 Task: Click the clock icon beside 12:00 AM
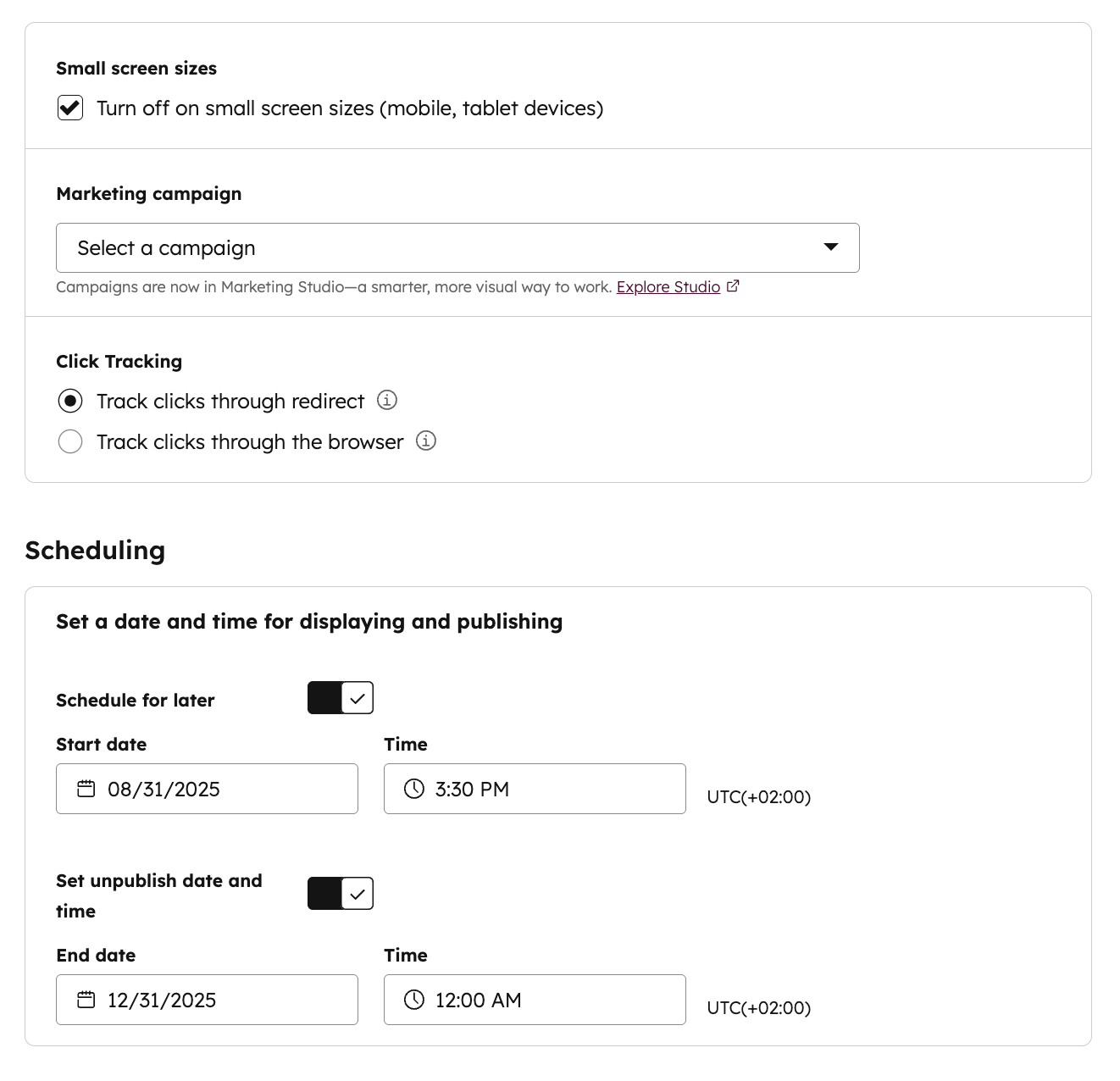413,1000
